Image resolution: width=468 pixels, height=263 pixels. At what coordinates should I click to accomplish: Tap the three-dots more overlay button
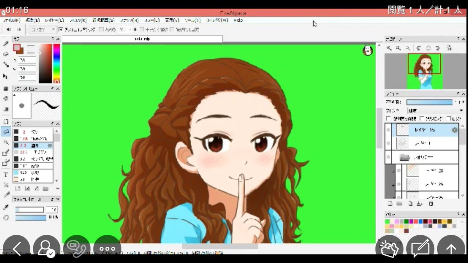107,249
